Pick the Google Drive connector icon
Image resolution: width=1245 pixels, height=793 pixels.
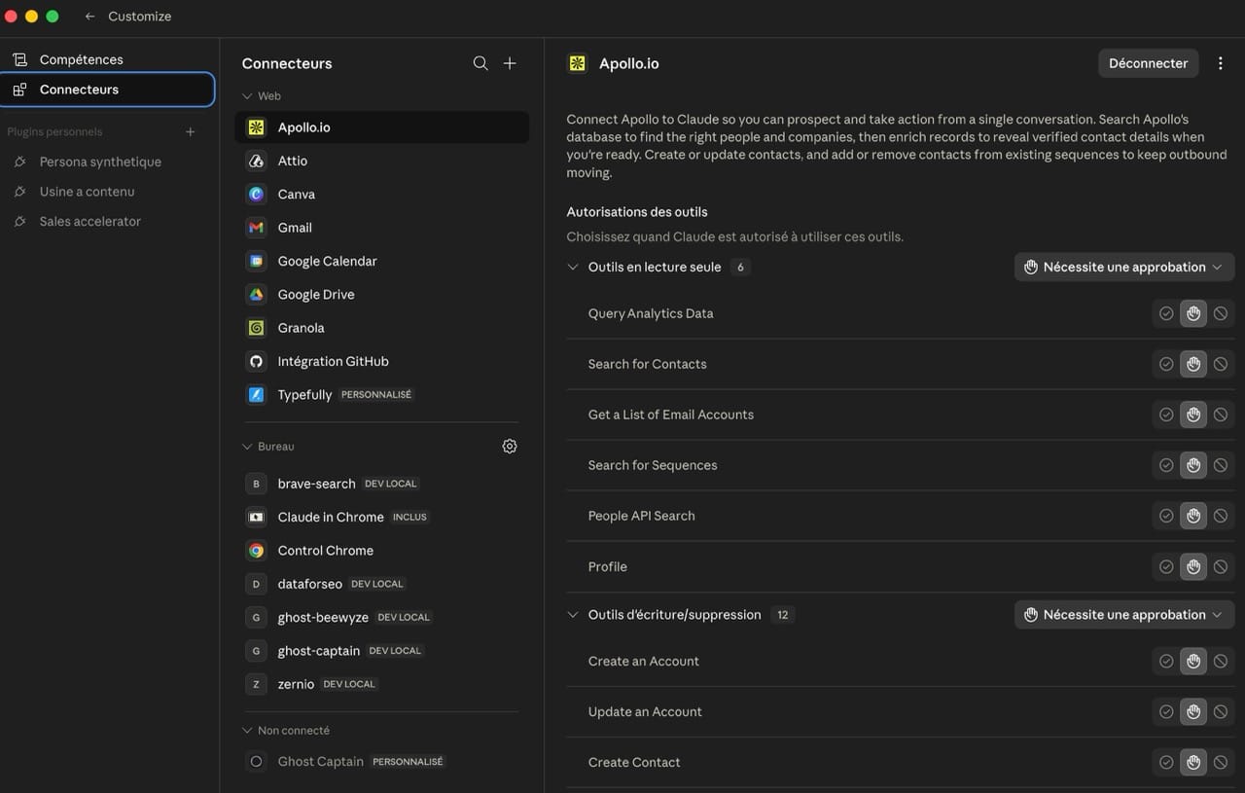coord(256,295)
